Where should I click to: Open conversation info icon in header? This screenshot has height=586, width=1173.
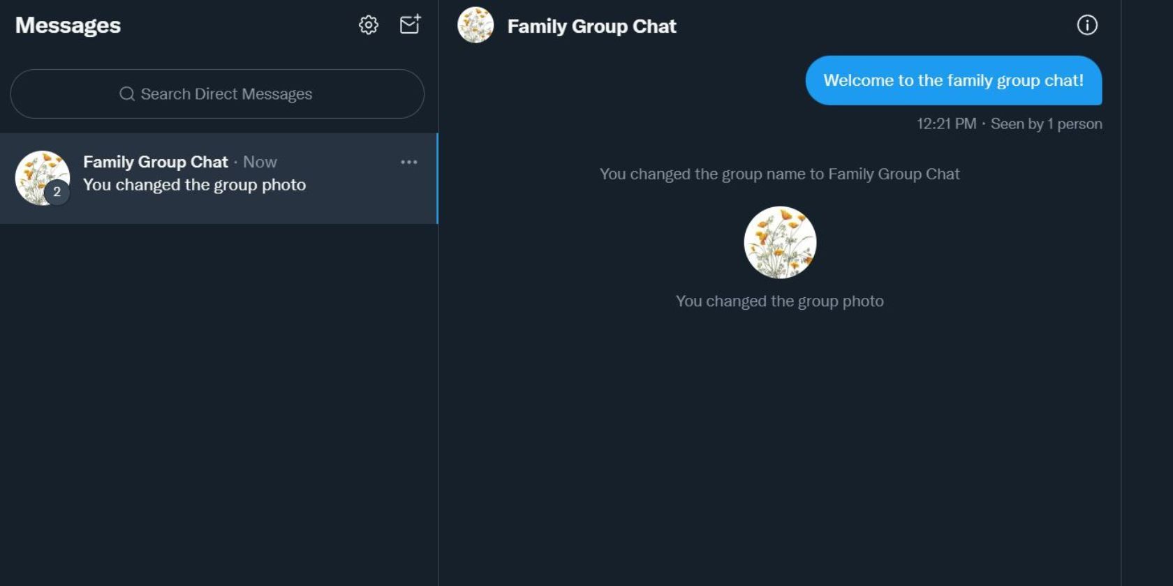(1086, 25)
